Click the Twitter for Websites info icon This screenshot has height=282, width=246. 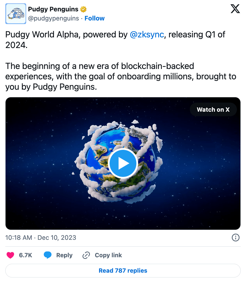235,238
